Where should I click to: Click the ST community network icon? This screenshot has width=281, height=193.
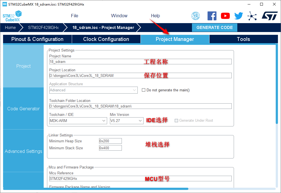pos(252,16)
